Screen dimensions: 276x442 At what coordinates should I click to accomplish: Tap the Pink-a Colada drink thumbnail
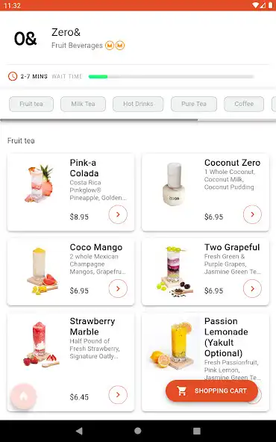pyautogui.click(x=39, y=184)
